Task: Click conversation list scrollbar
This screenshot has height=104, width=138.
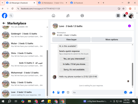Action: pos(47,73)
